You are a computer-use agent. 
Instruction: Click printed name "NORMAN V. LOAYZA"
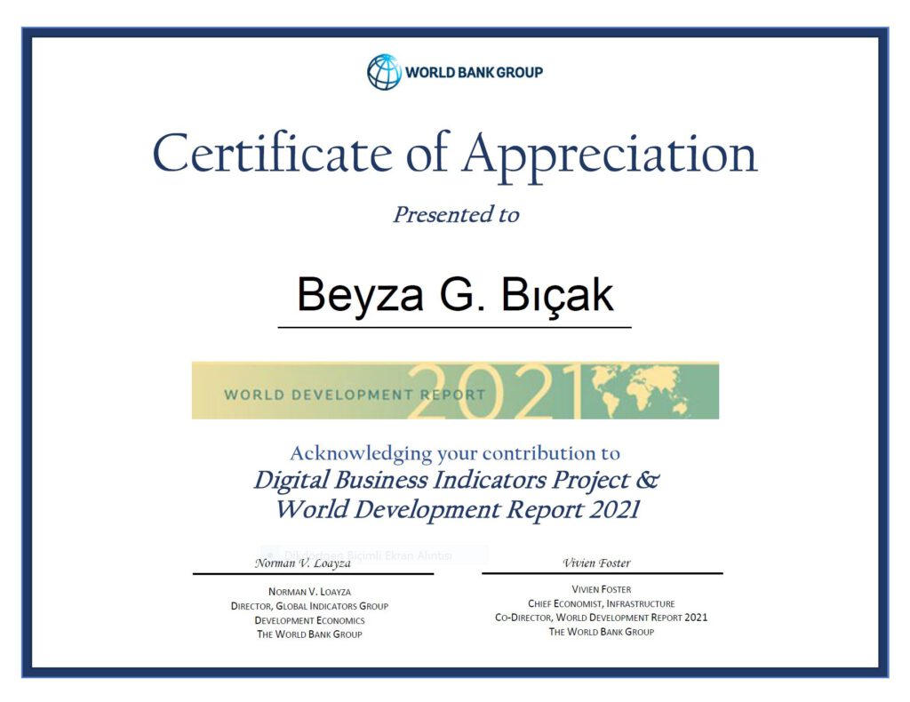click(309, 592)
